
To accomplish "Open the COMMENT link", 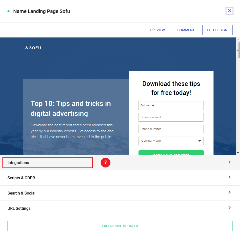I will pyautogui.click(x=186, y=30).
